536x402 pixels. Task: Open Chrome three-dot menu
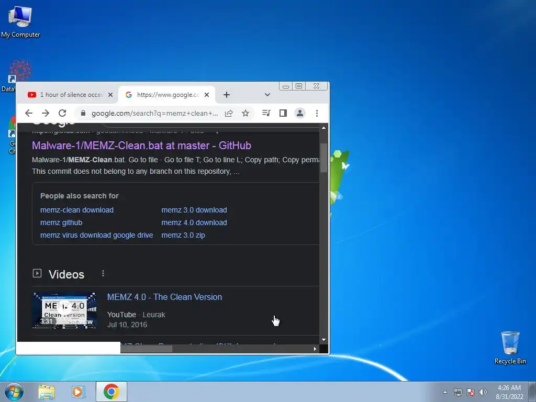(317, 113)
